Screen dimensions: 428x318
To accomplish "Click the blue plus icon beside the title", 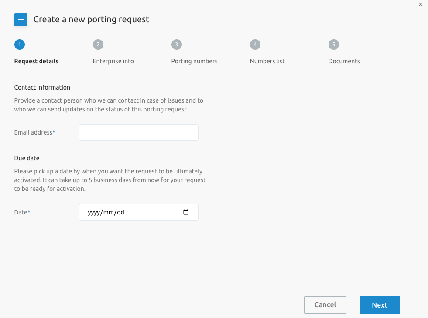I will tap(21, 20).
